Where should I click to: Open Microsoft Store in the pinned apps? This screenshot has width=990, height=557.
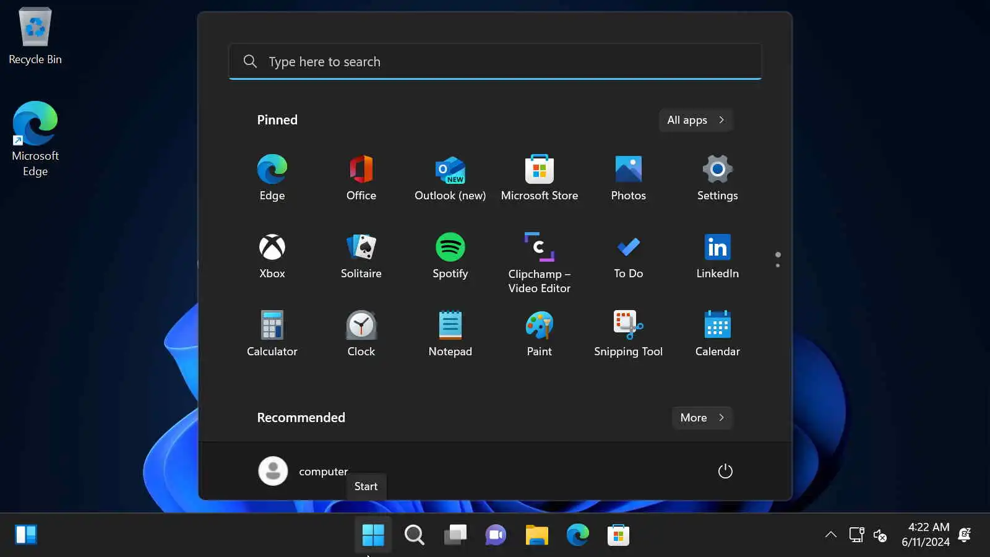(540, 178)
